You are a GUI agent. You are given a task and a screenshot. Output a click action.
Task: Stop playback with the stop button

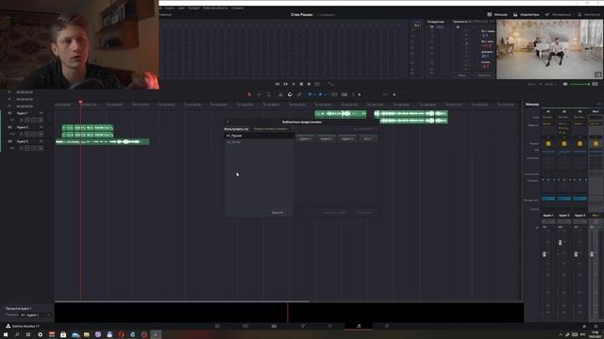point(301,84)
